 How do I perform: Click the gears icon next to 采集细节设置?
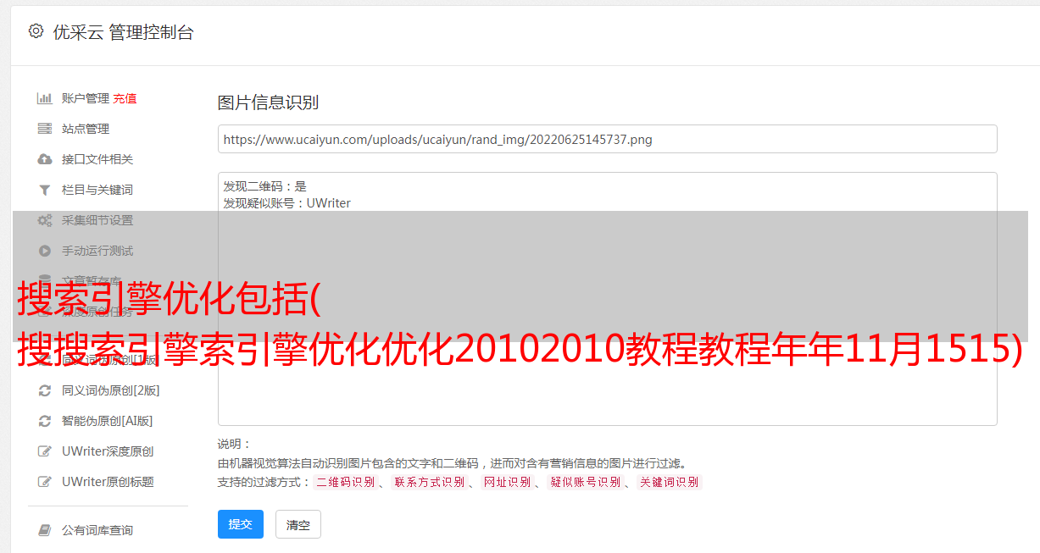click(45, 220)
